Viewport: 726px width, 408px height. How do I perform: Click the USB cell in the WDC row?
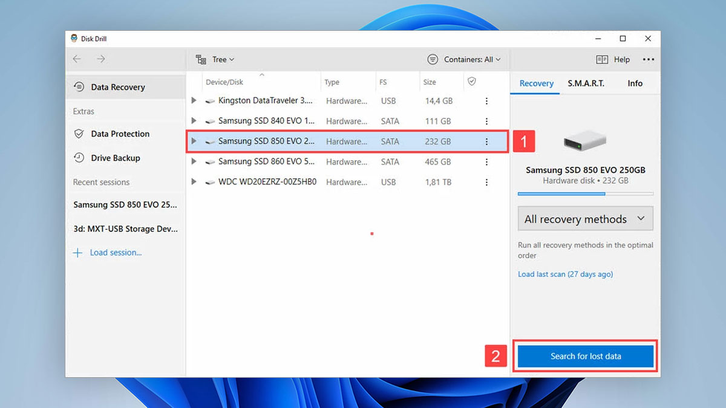(x=388, y=181)
